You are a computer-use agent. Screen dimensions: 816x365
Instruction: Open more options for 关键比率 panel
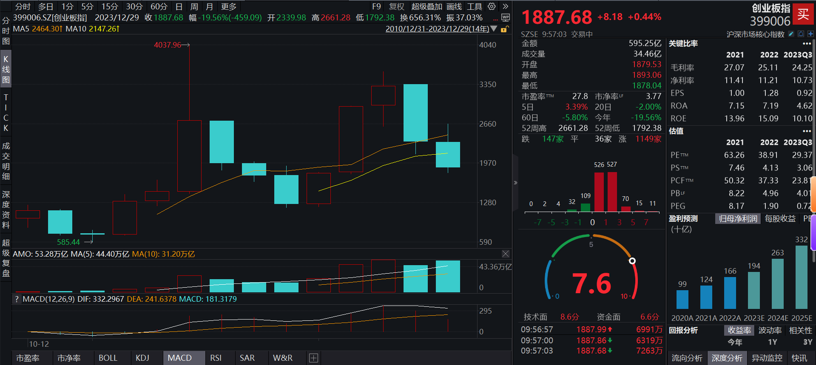coord(807,44)
